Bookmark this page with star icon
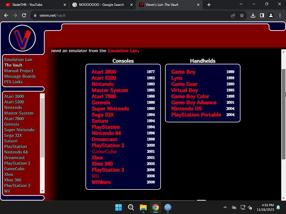 click(x=242, y=16)
